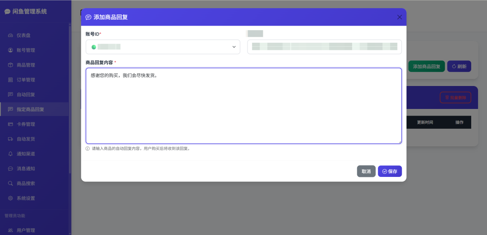Click the people icon beside 用户管理

tap(10, 230)
